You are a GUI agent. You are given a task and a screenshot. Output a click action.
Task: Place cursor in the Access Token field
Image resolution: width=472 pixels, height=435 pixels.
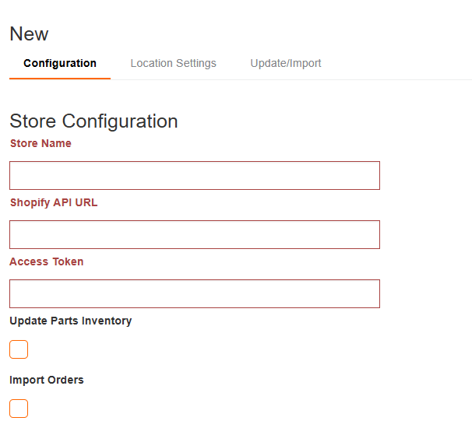click(195, 293)
